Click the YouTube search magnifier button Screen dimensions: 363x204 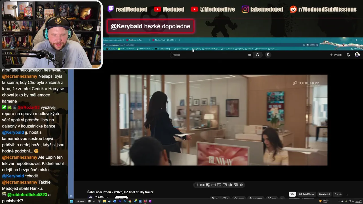click(x=258, y=55)
